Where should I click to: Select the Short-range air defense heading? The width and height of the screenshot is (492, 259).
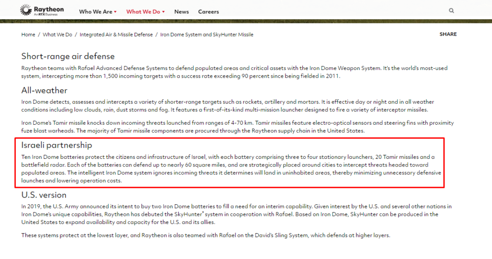(x=68, y=57)
